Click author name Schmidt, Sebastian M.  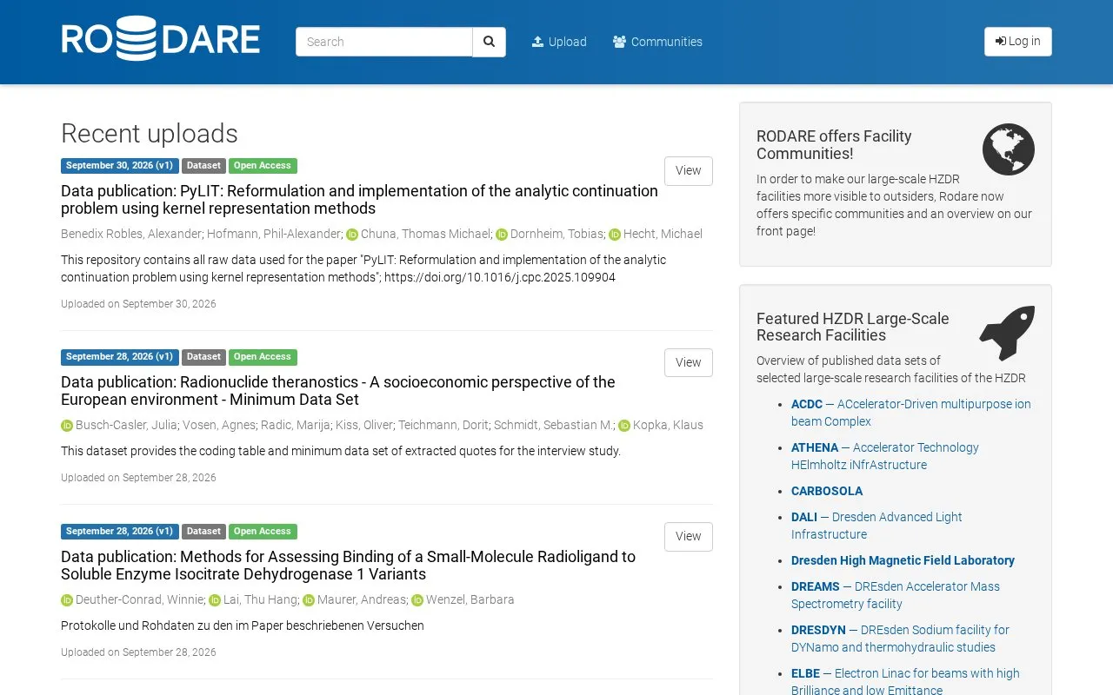point(554,426)
